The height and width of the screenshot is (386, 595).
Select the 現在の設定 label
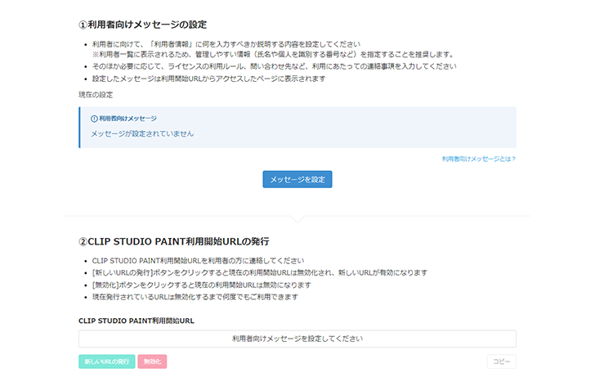click(x=96, y=95)
